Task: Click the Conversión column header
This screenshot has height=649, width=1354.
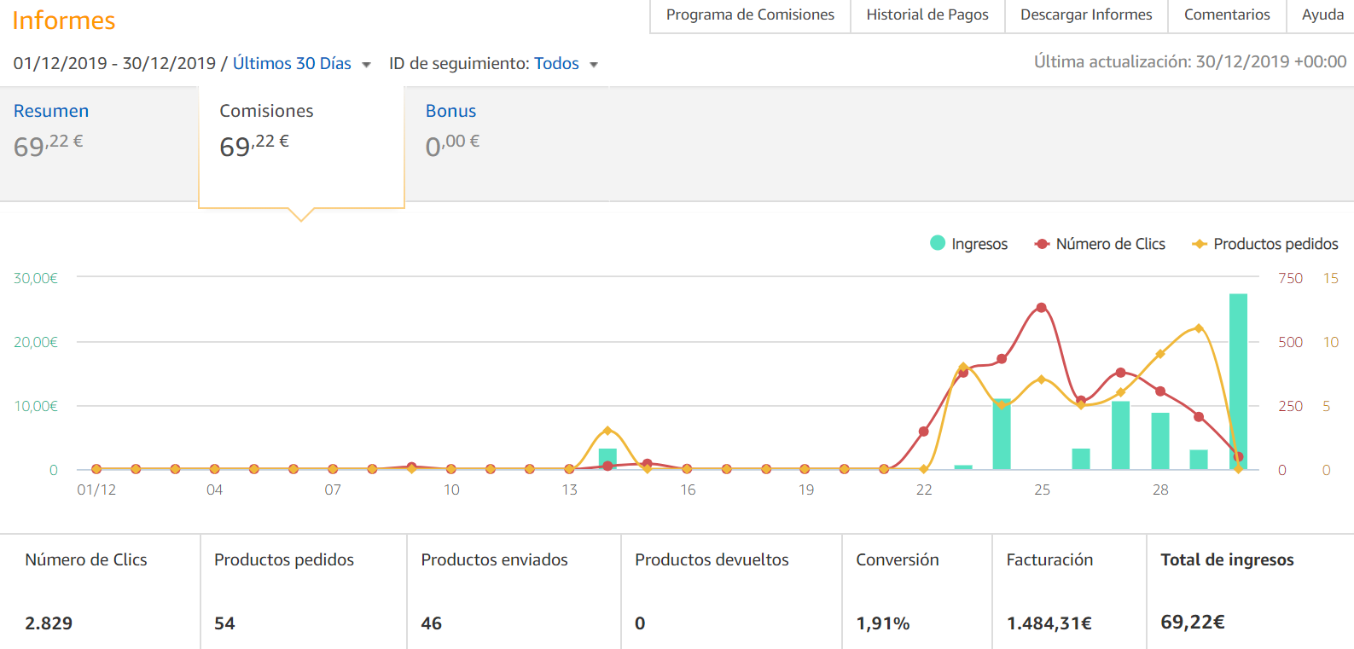Action: (898, 559)
